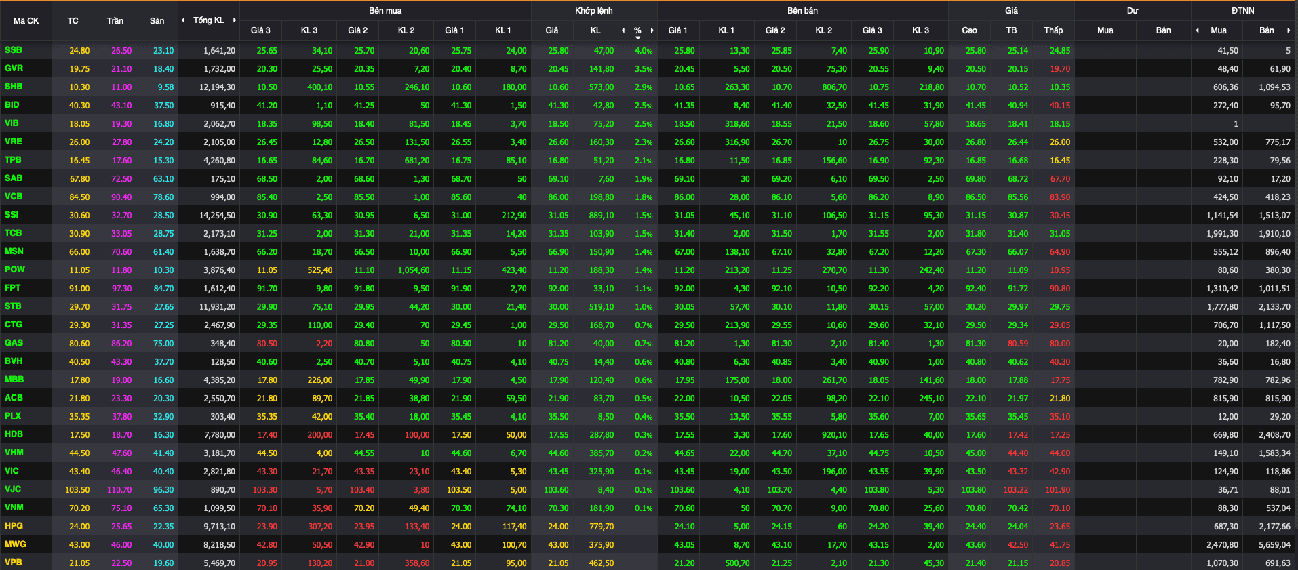1298x570 pixels.
Task: Click right arrow beside Tổng KL header
Action: point(235,20)
